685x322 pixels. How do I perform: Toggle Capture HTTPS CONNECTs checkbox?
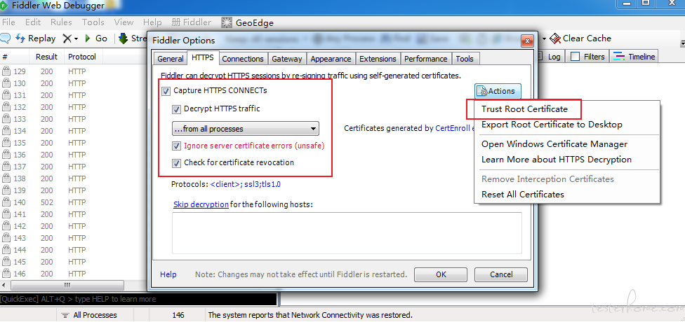coord(166,91)
